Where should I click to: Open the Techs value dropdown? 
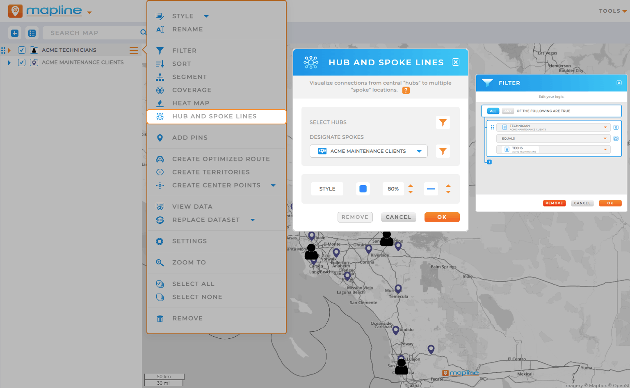553,149
